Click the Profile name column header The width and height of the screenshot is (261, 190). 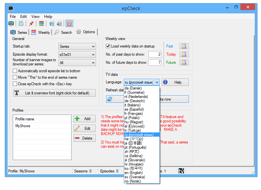tap(42, 119)
